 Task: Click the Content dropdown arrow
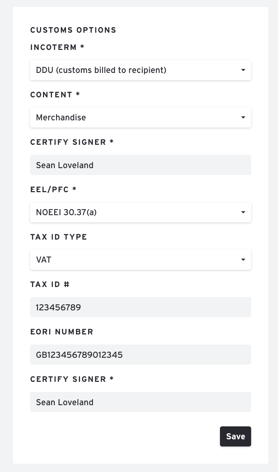pyautogui.click(x=243, y=117)
